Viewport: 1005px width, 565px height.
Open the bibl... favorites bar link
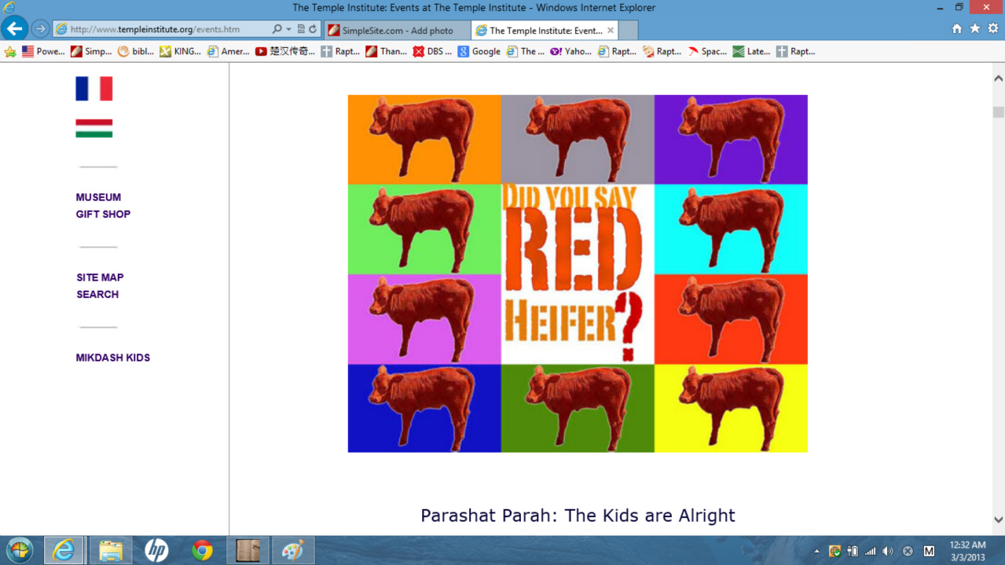(x=136, y=52)
